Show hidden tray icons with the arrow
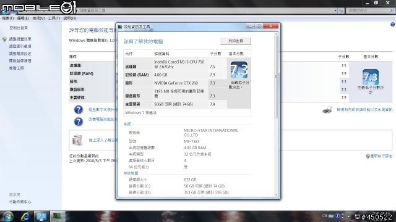 [348, 216]
